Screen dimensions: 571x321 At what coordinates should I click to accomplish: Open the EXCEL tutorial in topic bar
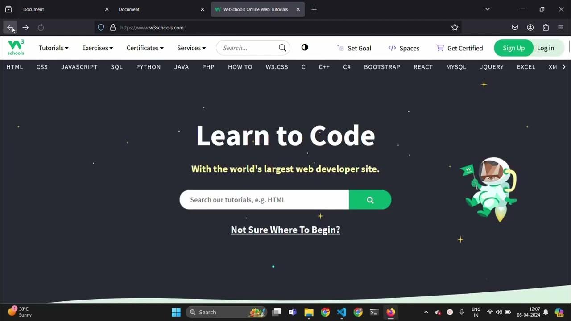pyautogui.click(x=526, y=67)
